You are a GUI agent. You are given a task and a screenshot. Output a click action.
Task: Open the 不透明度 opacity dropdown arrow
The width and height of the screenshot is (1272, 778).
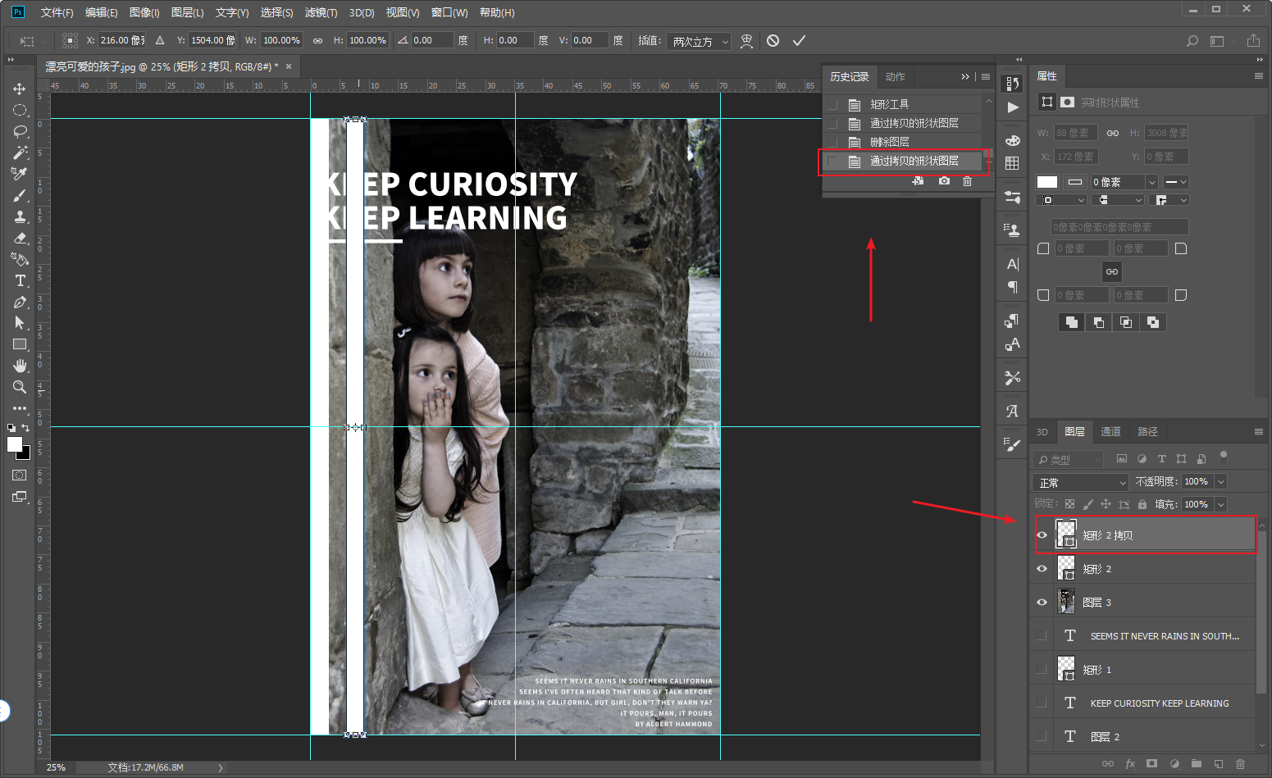click(1221, 481)
